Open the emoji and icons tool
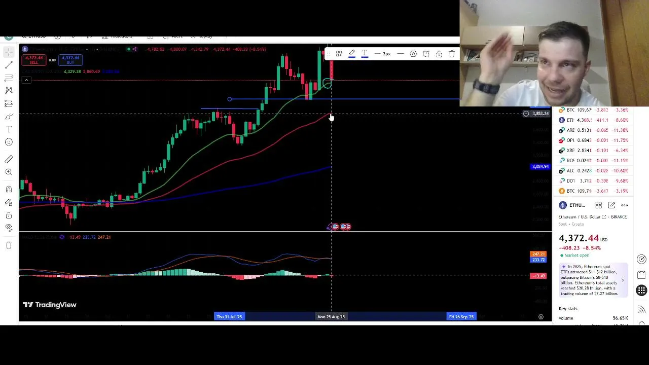This screenshot has height=365, width=649. tap(9, 142)
